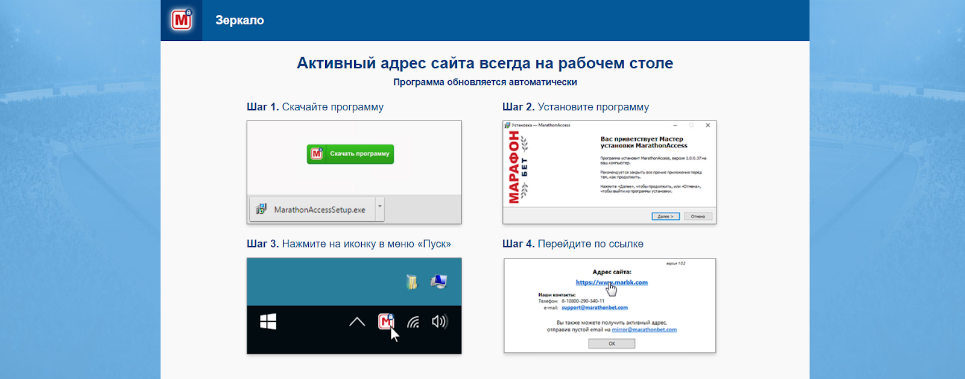Click the speaker volume icon in the tray
The height and width of the screenshot is (379, 965).
(x=439, y=322)
